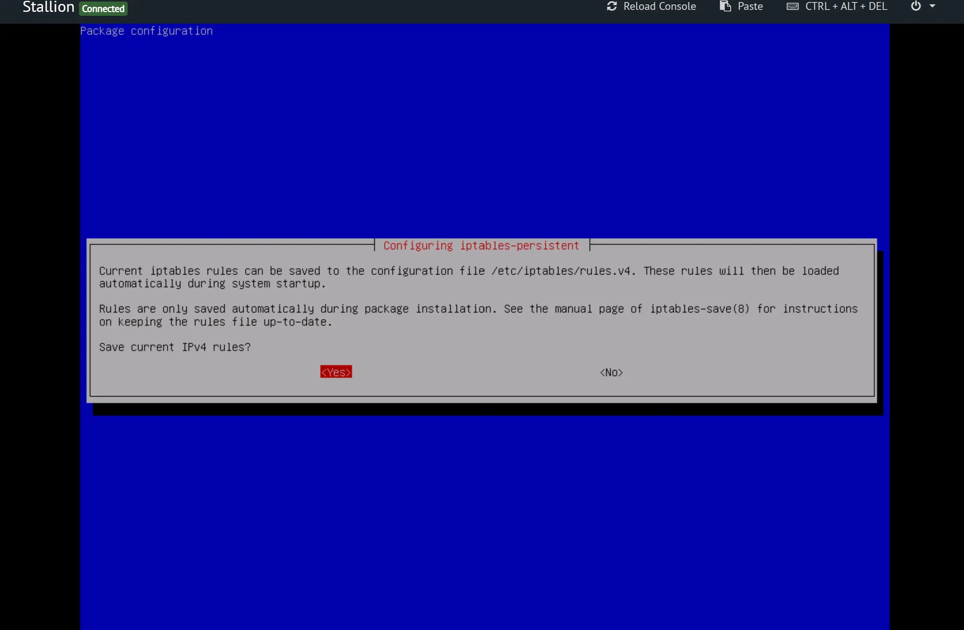Click the Paste text label
This screenshot has height=630, width=964.
(x=750, y=6)
